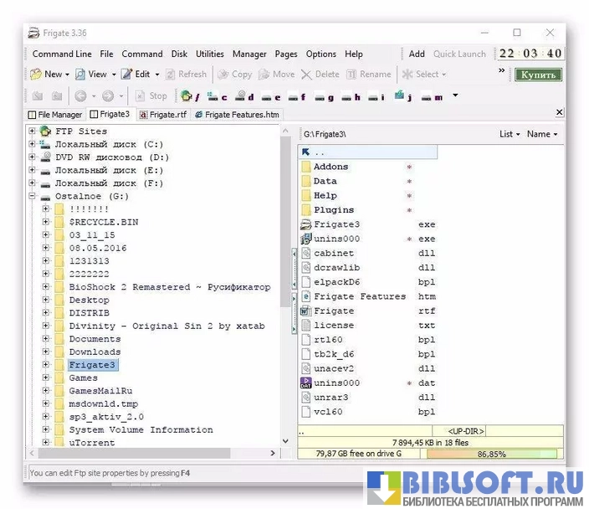Expand the FTP Sites tree node
The image size is (589, 509).
pyautogui.click(x=33, y=131)
